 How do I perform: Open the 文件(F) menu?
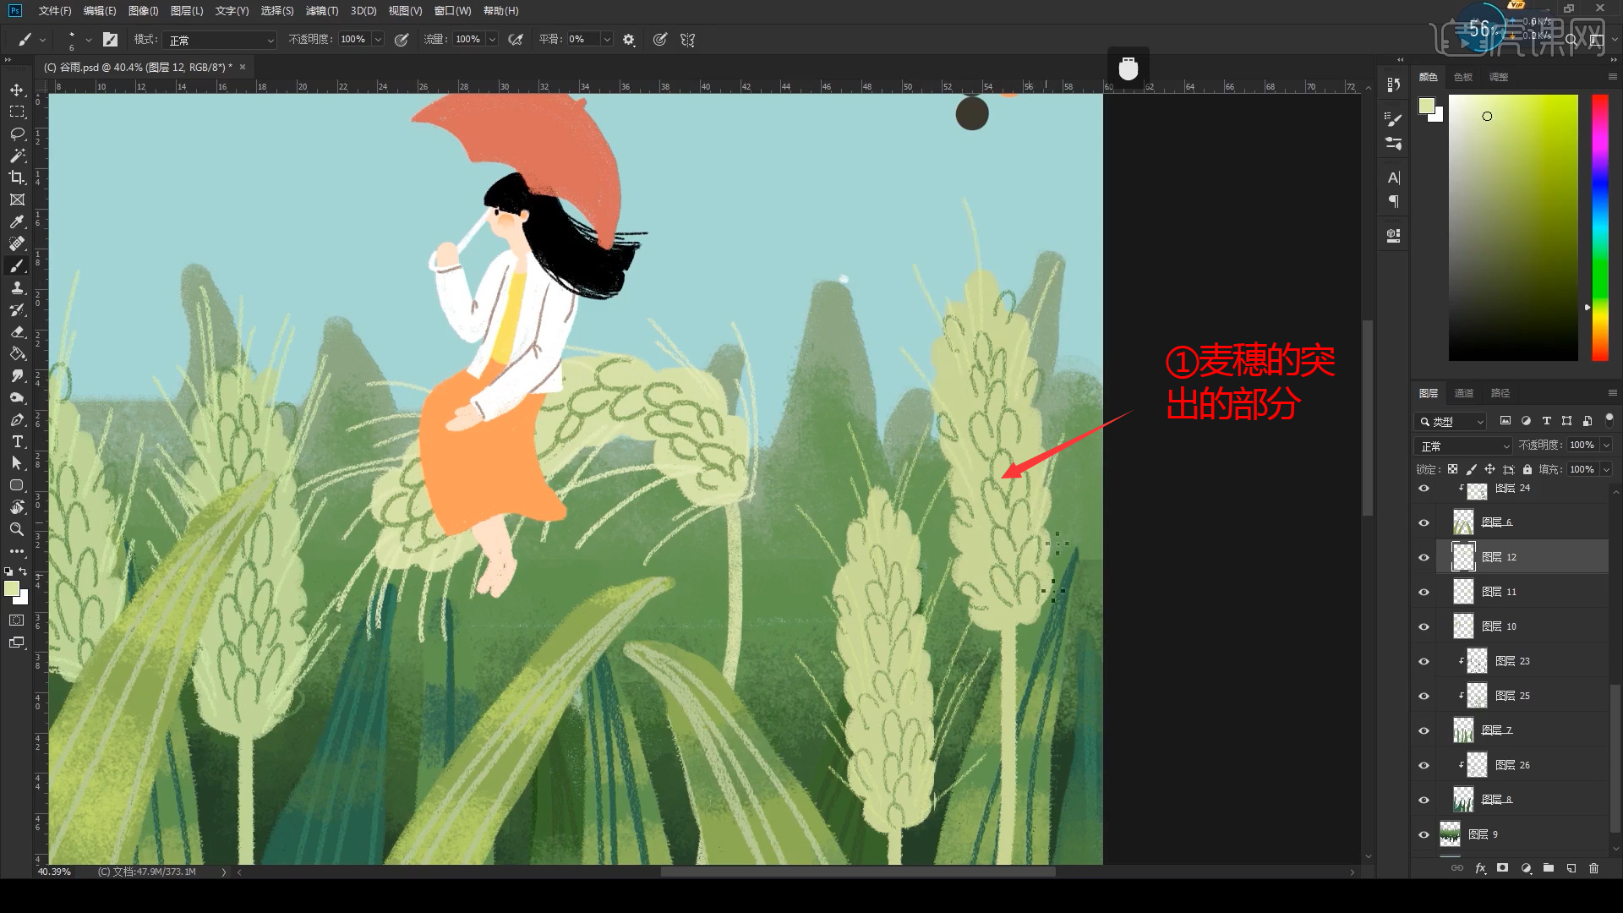tap(55, 11)
